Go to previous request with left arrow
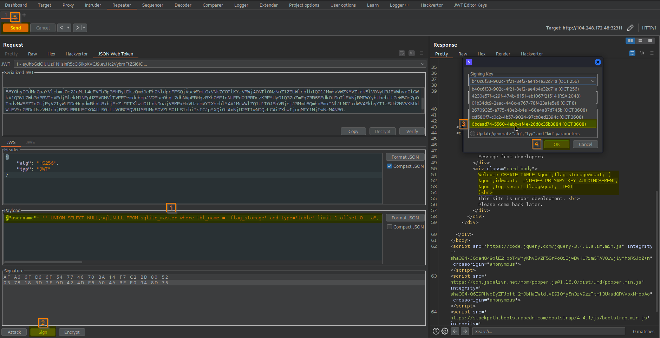Image resolution: width=660 pixels, height=338 pixels. (x=61, y=28)
